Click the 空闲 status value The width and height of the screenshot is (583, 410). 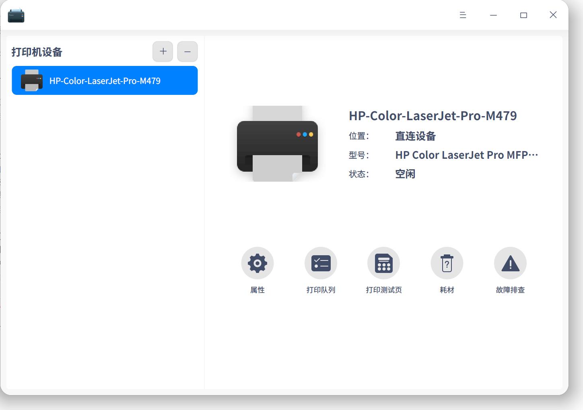coord(405,174)
